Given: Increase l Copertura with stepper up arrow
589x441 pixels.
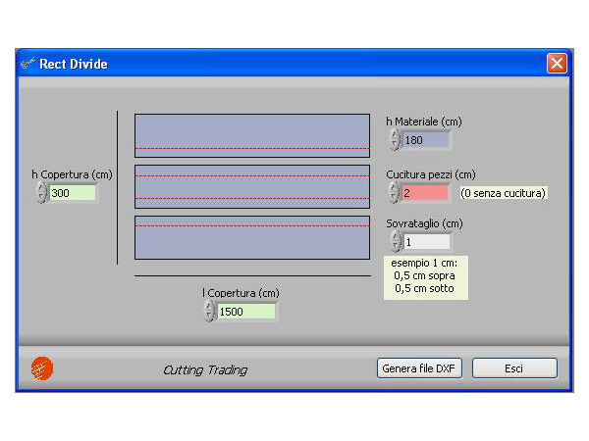Looking at the screenshot, I should (209, 306).
